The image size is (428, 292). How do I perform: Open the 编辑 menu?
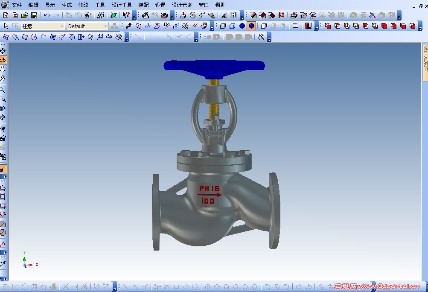tap(33, 5)
